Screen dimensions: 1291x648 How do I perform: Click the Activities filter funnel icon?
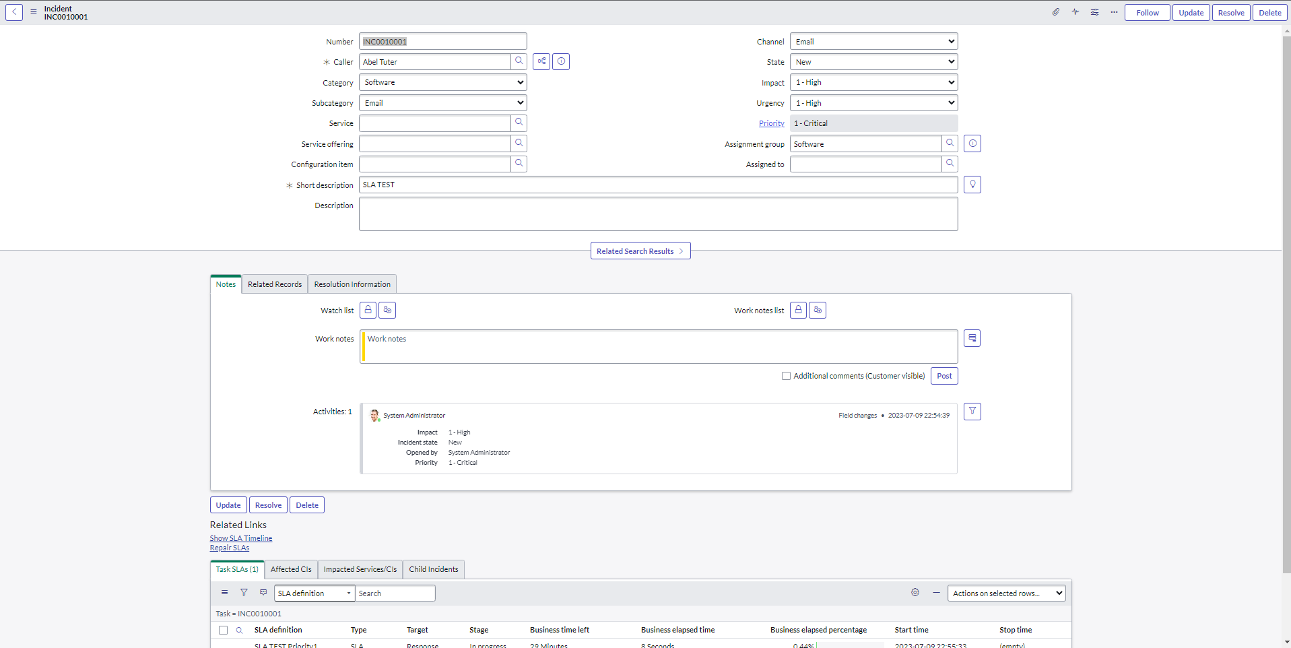972,411
